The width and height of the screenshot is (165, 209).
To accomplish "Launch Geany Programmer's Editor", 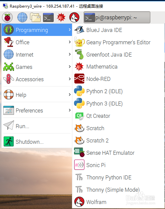I will 118,42.
